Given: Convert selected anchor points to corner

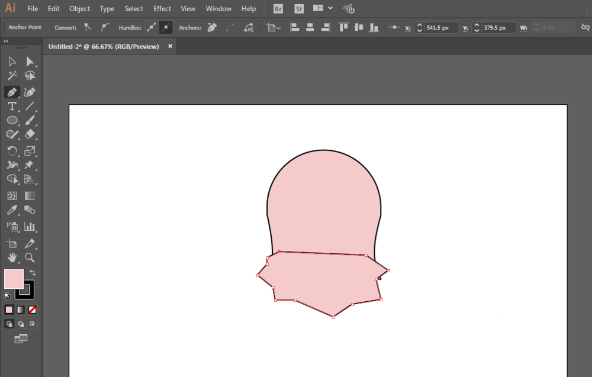Looking at the screenshot, I should 88,27.
